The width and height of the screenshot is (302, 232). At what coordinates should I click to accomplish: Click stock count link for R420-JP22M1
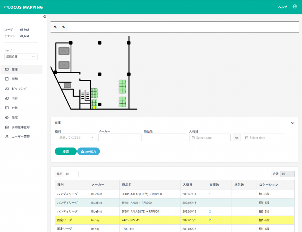[x=210, y=220]
